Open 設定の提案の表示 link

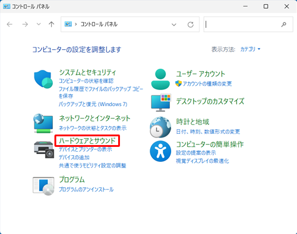click(196, 153)
